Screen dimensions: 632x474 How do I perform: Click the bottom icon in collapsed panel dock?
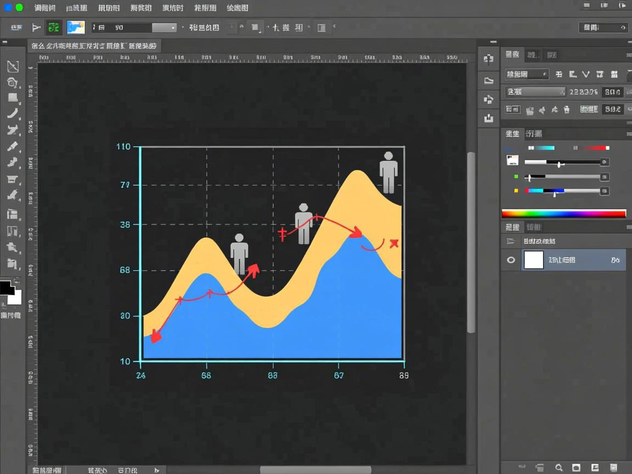[x=488, y=117]
